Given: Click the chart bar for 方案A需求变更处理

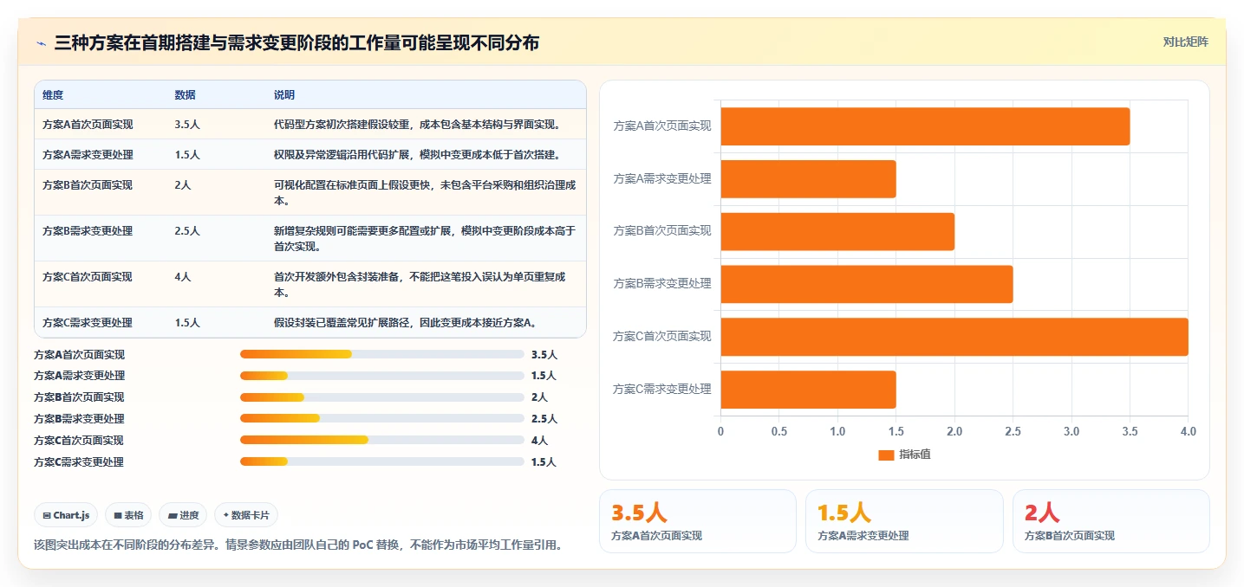Looking at the screenshot, I should tap(808, 179).
